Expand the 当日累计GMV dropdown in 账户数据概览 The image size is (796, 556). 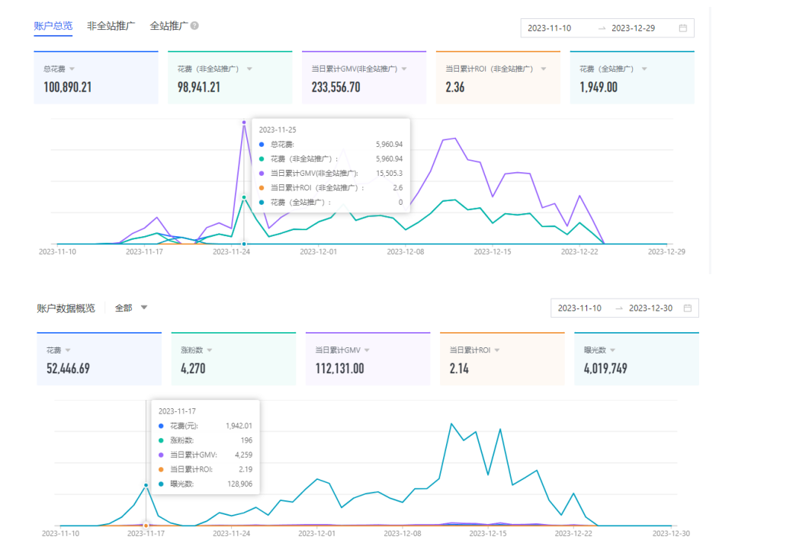(367, 350)
